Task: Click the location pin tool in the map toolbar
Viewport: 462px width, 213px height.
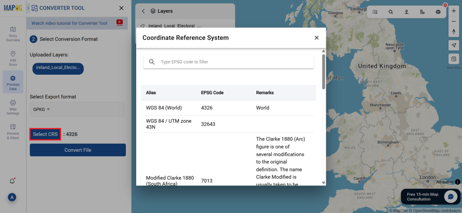Action: [x=407, y=12]
